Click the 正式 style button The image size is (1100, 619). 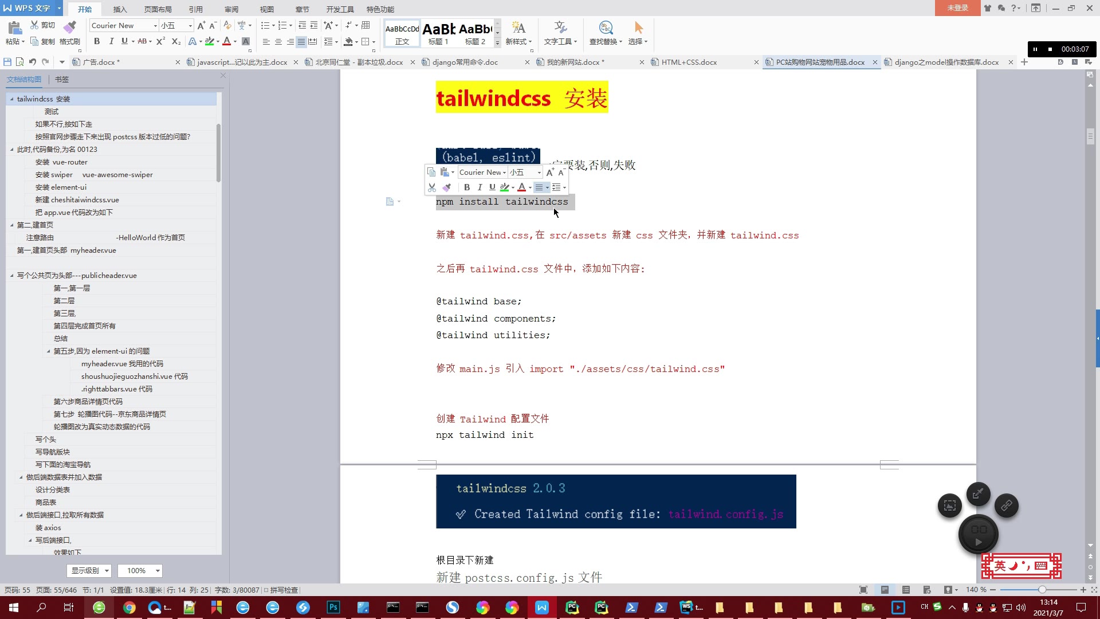(401, 33)
